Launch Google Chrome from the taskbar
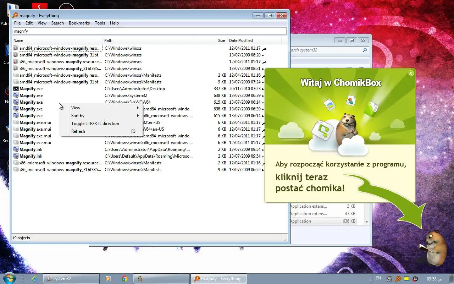This screenshot has height=284, width=454. (x=124, y=279)
